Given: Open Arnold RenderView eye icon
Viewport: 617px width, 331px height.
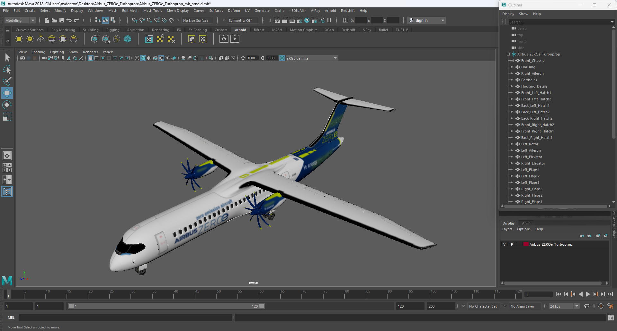Looking at the screenshot, I should click(224, 39).
